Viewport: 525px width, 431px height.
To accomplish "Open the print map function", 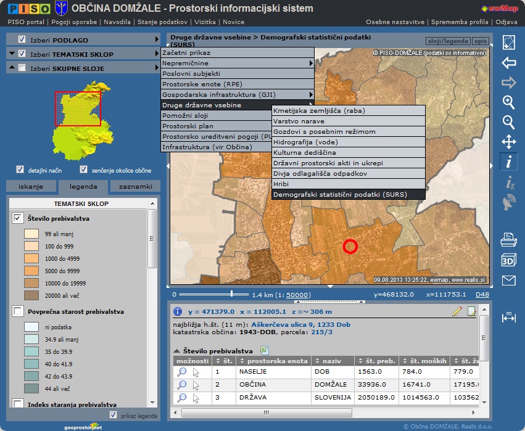I will click(508, 239).
